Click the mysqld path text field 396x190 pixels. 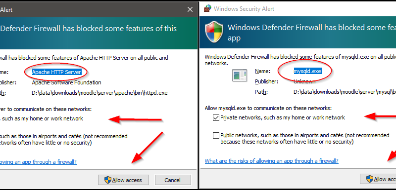pos(345,92)
